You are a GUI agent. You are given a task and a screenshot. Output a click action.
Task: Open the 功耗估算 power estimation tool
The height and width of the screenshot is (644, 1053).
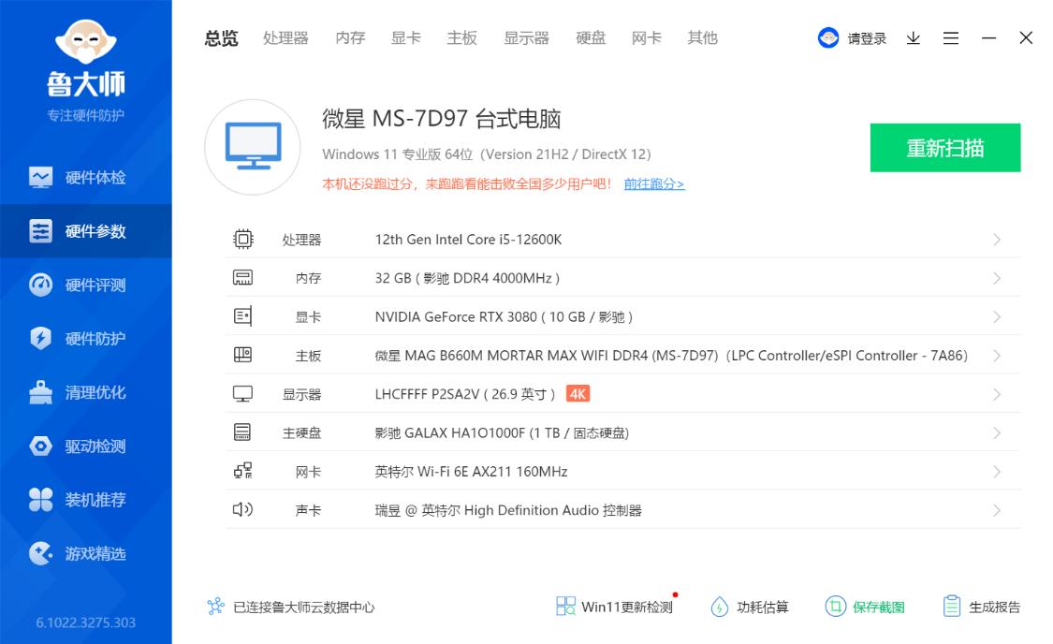click(x=753, y=607)
